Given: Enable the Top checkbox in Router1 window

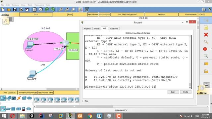Looking at the screenshot, I should point(83,101).
